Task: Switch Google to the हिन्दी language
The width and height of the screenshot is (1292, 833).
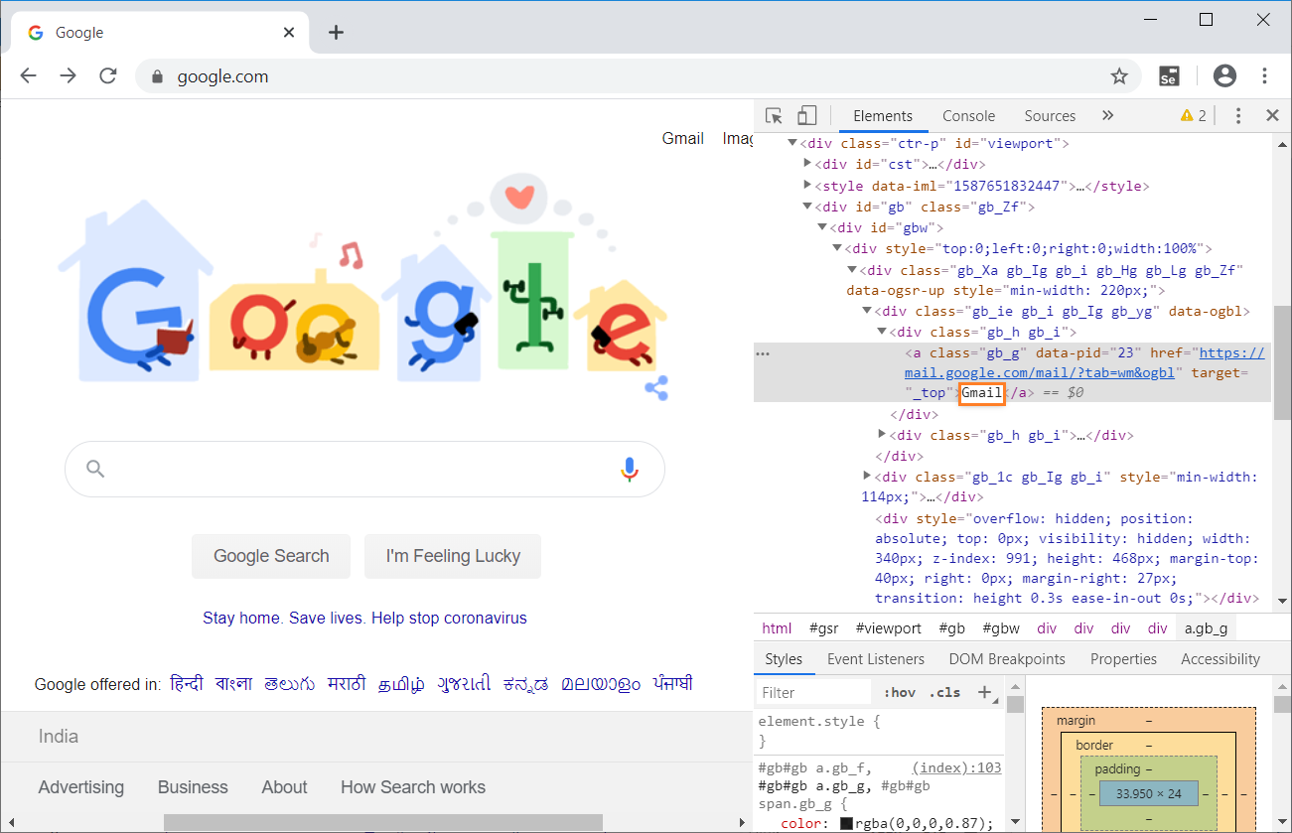Action: pyautogui.click(x=187, y=684)
